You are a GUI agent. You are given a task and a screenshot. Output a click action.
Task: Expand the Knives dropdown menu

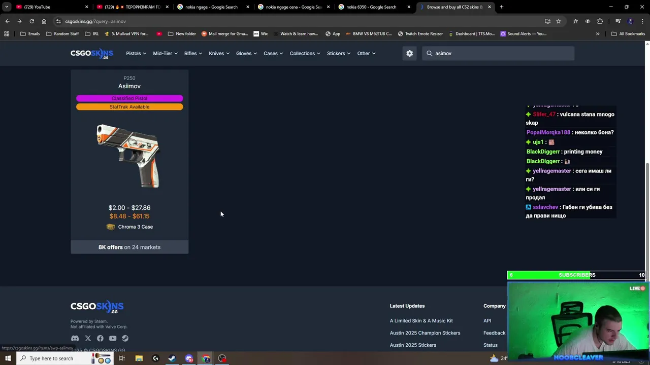pos(219,53)
